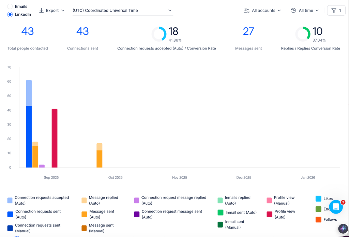Image resolution: width=349 pixels, height=247 pixels.
Task: Click the replies conversion rate green donut
Action: click(303, 34)
